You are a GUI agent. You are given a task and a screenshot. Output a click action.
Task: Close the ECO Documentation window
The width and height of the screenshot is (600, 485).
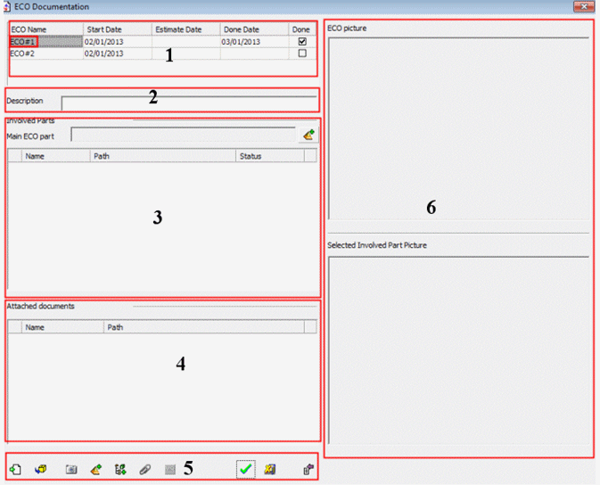(584, 7)
